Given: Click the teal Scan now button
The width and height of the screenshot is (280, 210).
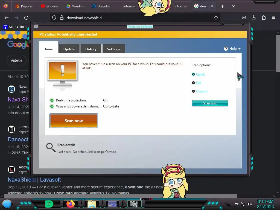Looking at the screenshot, I should [x=210, y=103].
